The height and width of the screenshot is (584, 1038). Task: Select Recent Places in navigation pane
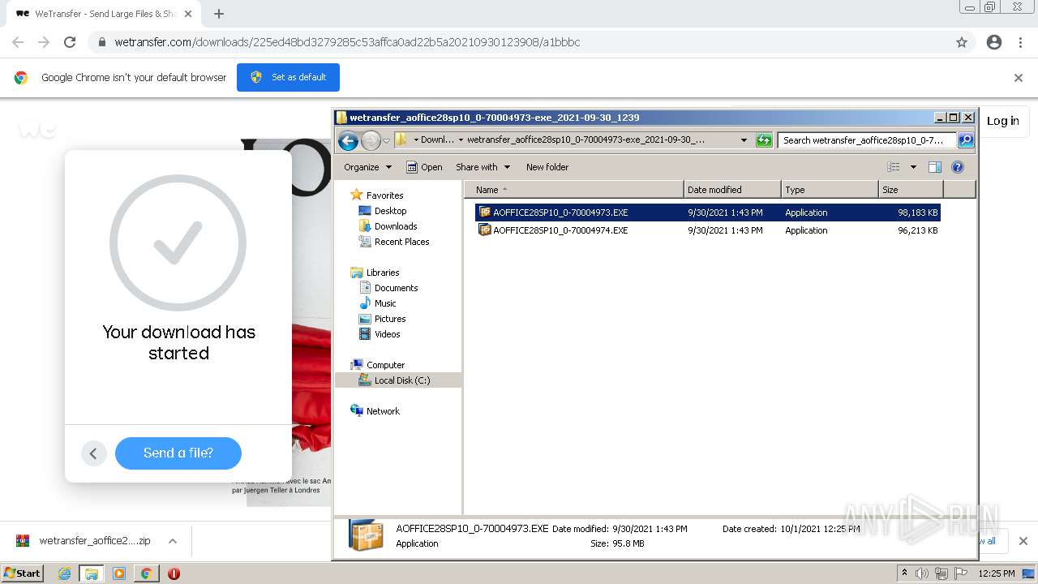pos(401,242)
